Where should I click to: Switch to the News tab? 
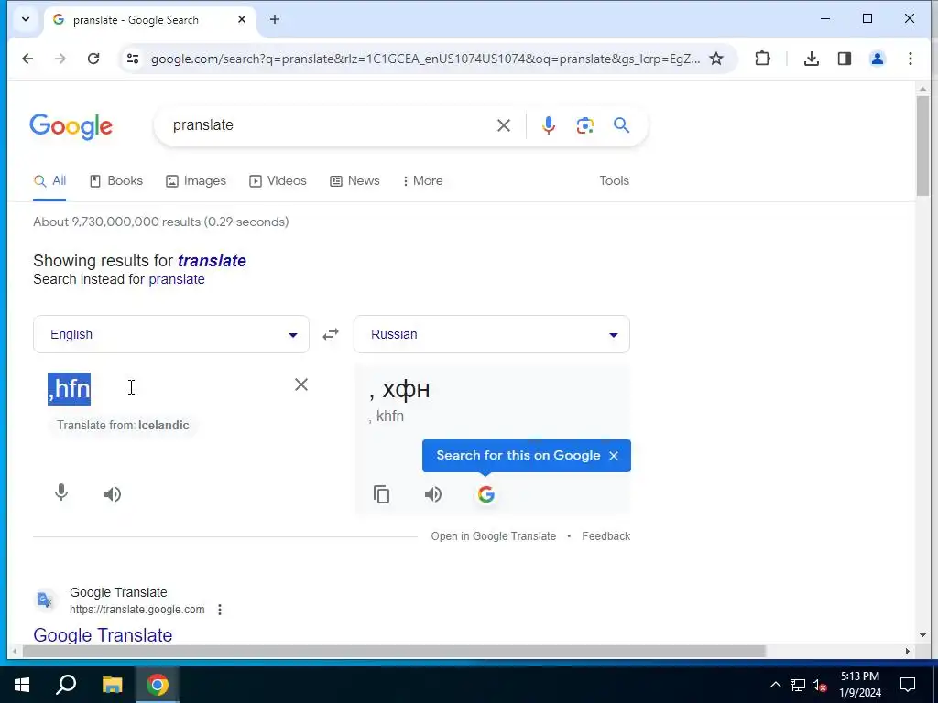click(354, 180)
